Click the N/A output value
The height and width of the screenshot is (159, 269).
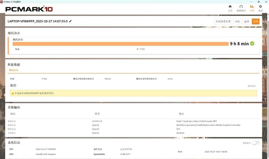[178, 129]
